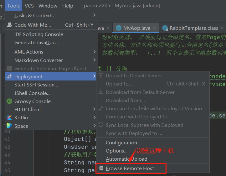Toggle Automatic Upload

click(153, 159)
